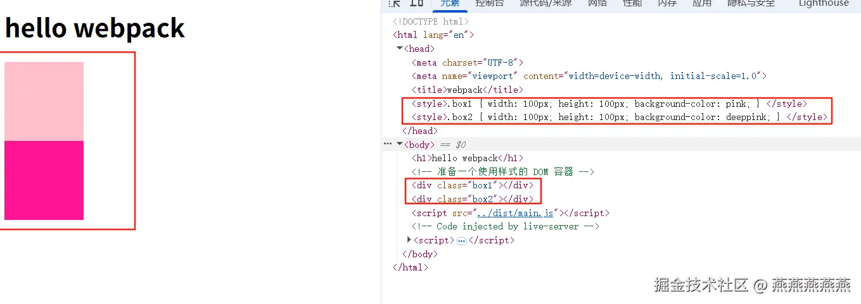The height and width of the screenshot is (304, 861).
Task: Select the h1 hello webpack node
Action: tap(468, 158)
